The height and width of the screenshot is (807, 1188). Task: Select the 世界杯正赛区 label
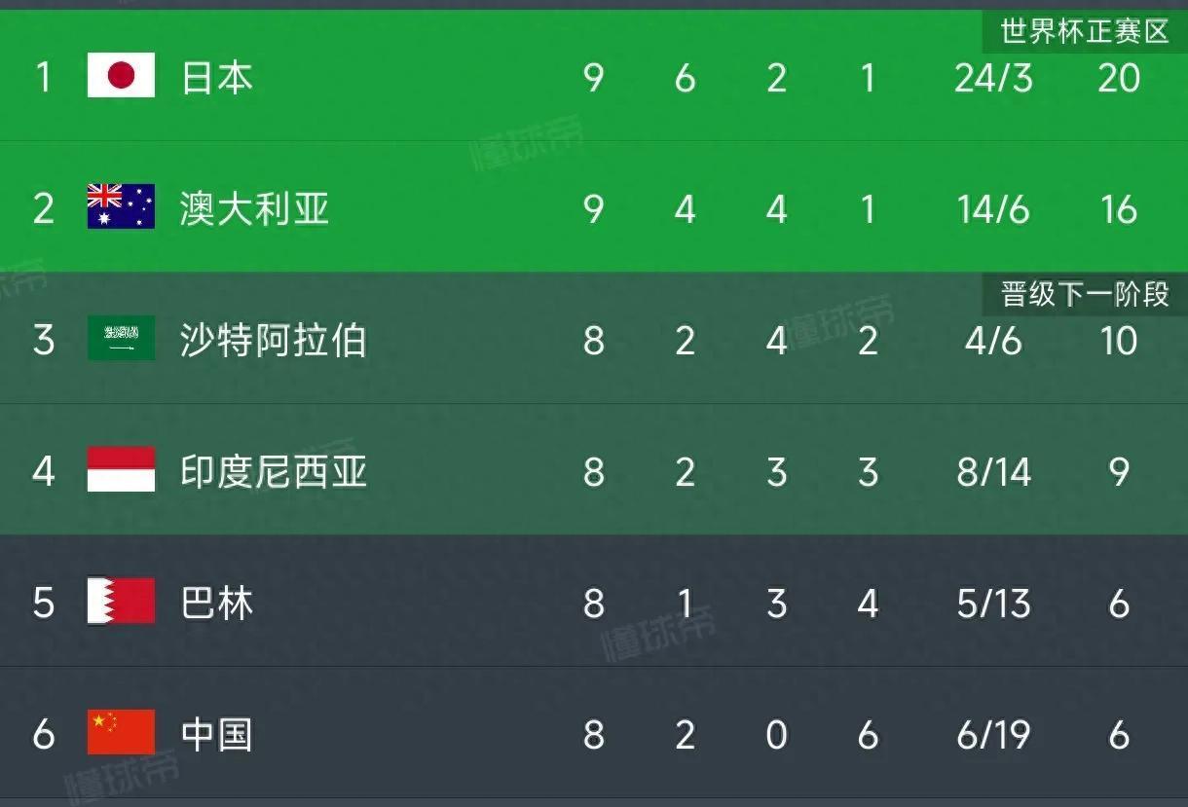[x=1085, y=31]
